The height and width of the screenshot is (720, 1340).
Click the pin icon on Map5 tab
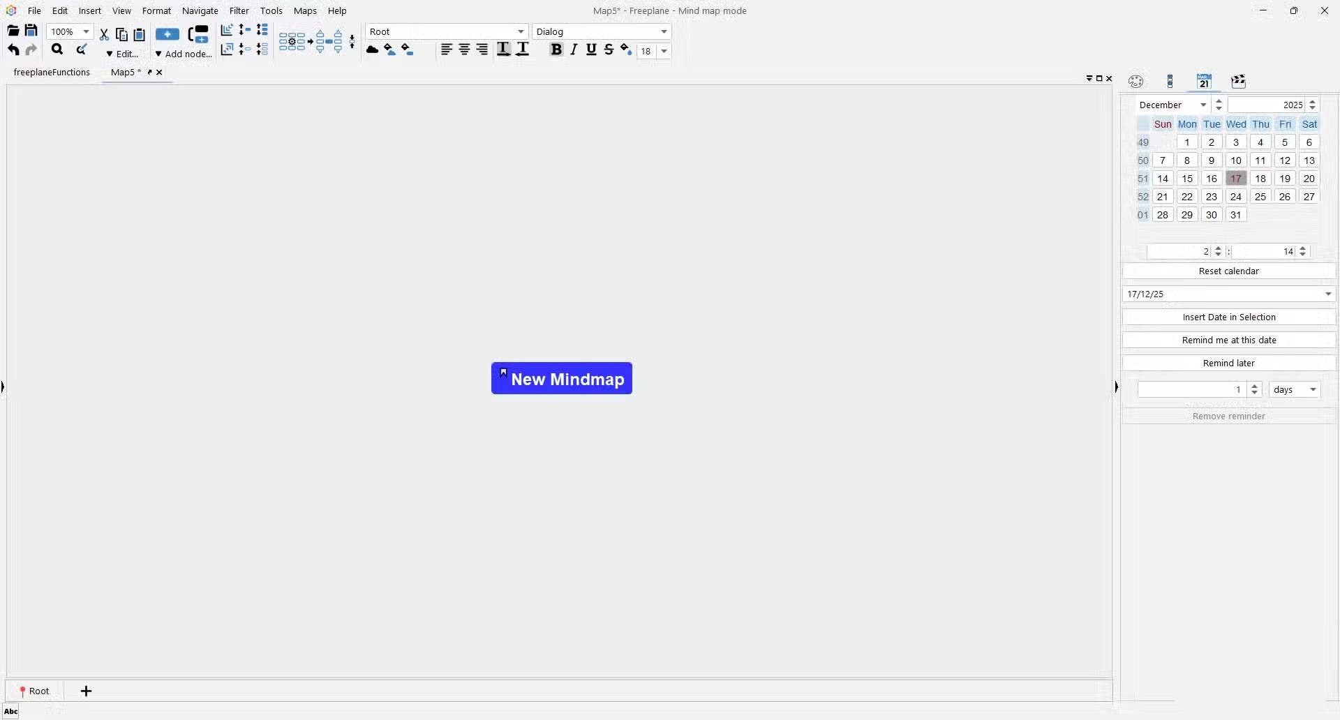(149, 72)
